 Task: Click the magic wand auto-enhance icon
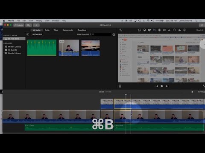coord(121,30)
